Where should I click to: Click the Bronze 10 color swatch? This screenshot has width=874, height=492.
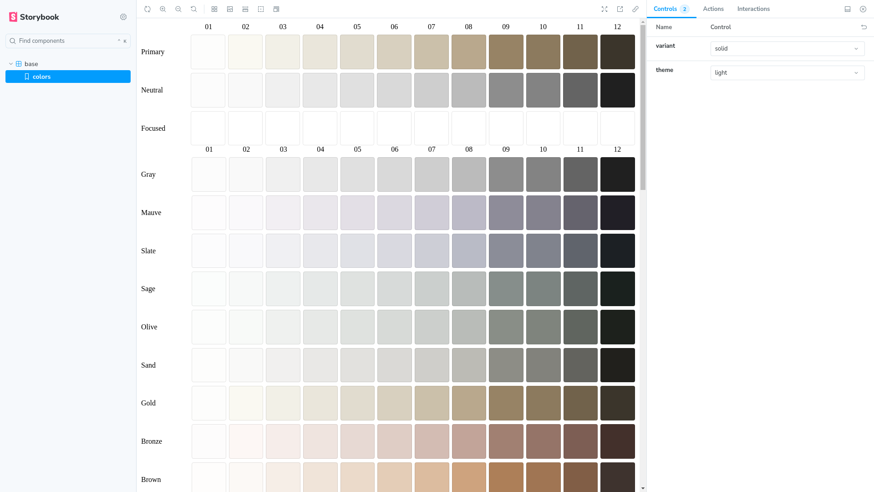pyautogui.click(x=544, y=441)
